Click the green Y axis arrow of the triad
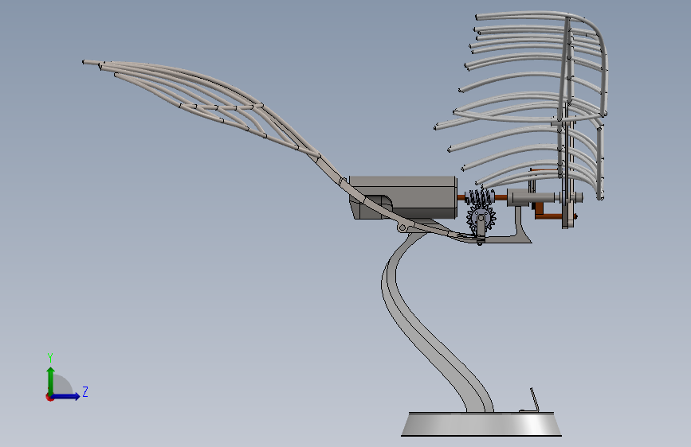This screenshot has width=691, height=447. (x=51, y=380)
